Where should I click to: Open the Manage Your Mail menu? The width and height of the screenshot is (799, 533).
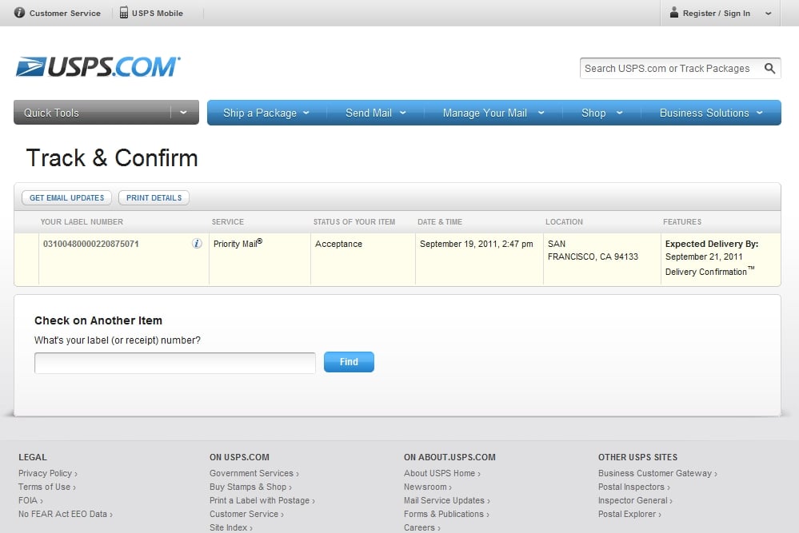(493, 113)
